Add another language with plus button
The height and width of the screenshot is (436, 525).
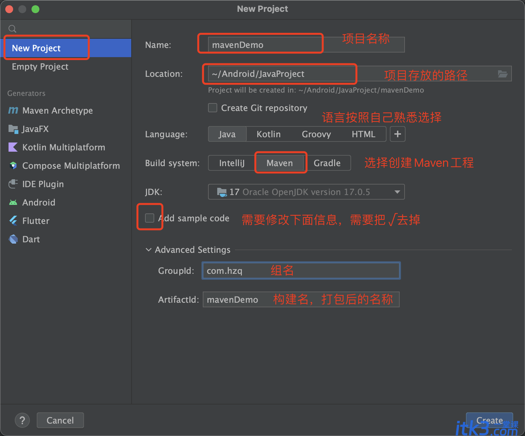tap(397, 134)
